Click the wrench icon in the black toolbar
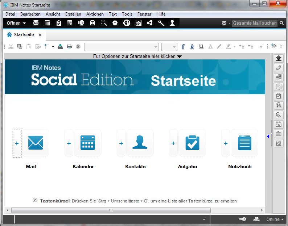 click(x=161, y=23)
